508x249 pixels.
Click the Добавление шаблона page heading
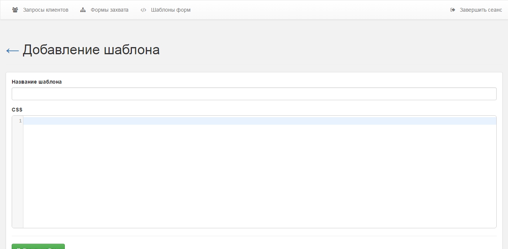point(91,50)
